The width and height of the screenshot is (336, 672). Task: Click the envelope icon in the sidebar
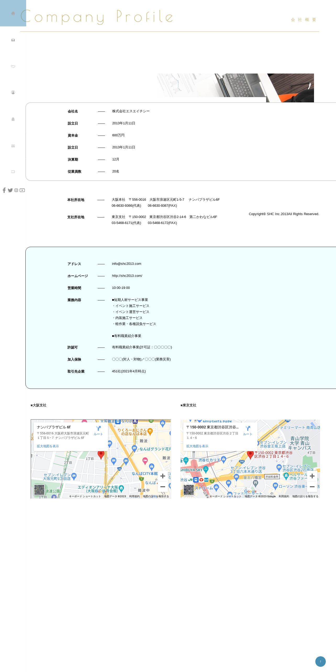[13, 172]
